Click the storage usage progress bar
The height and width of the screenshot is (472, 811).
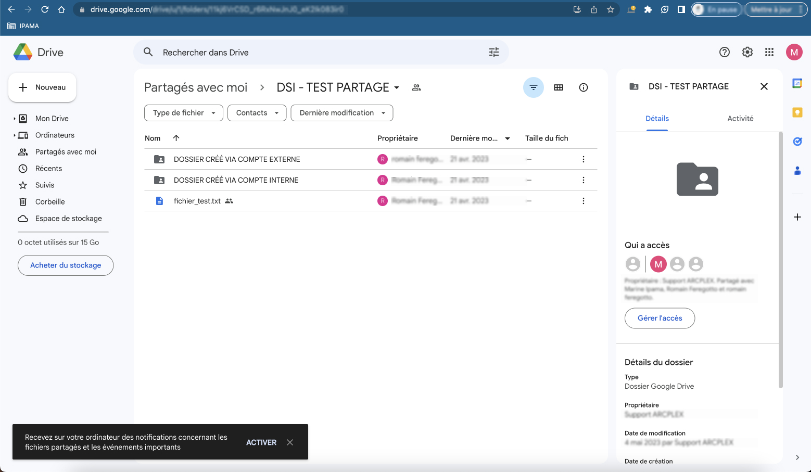click(63, 232)
